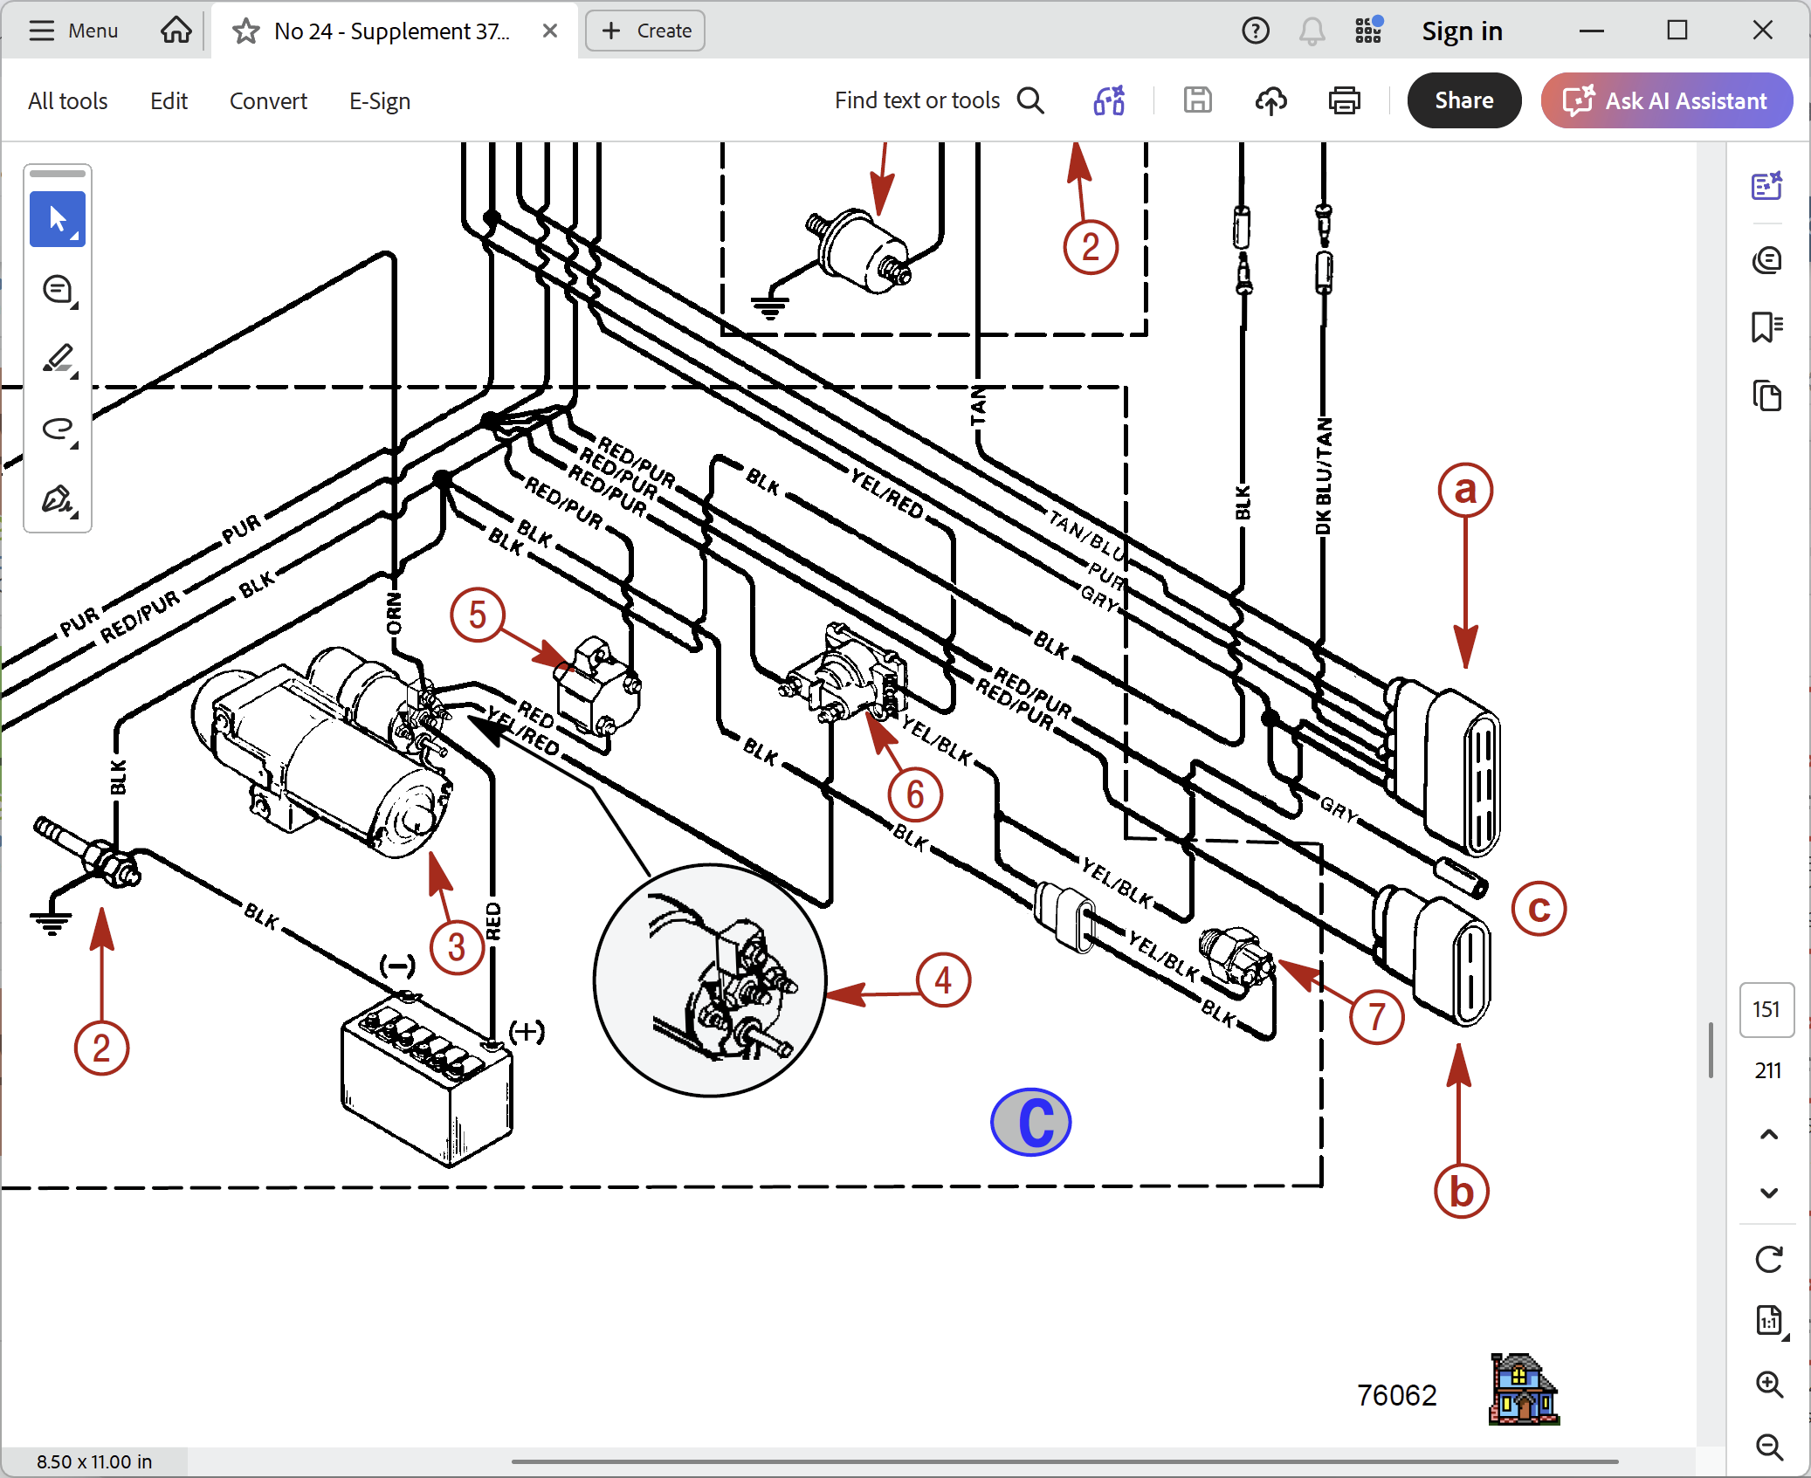1811x1478 pixels.
Task: Click the current page number 151 box
Action: click(1767, 1010)
